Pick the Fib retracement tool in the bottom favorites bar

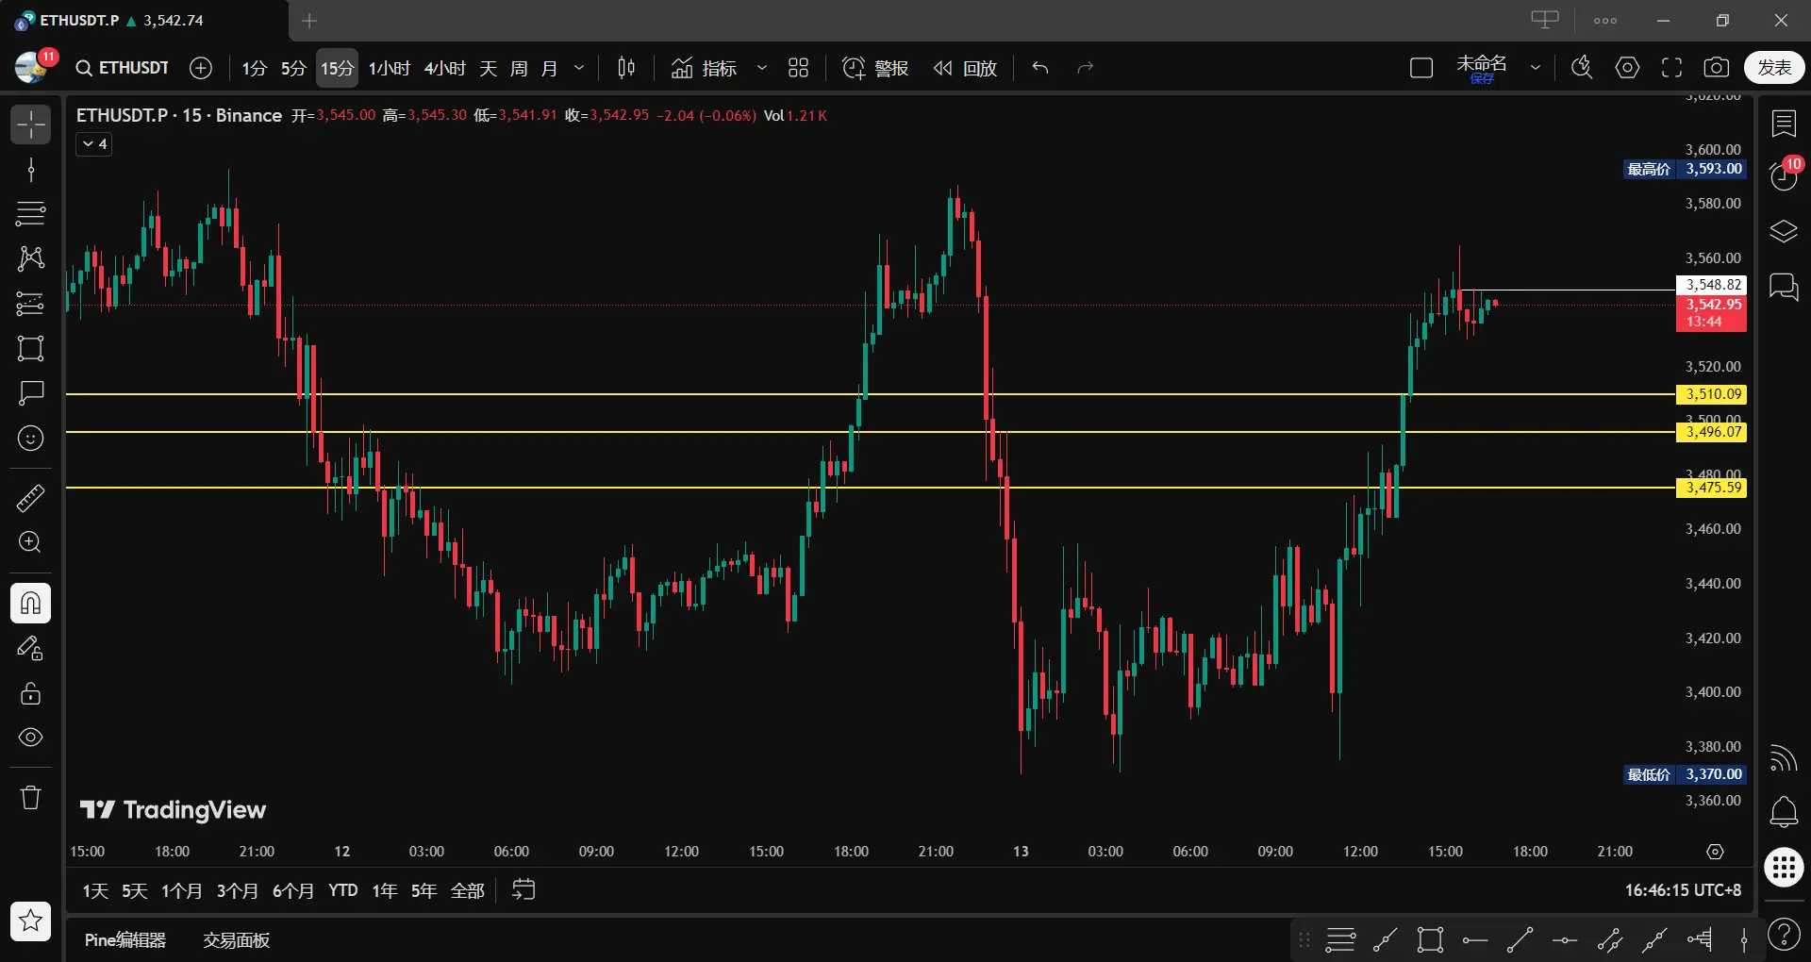pos(1340,939)
